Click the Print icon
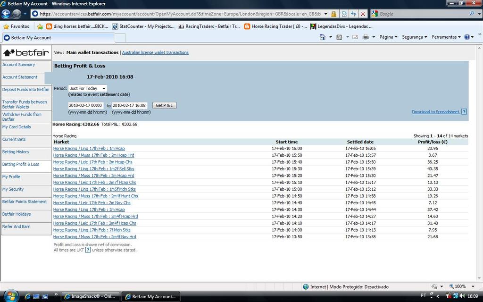Viewport: 483px width, 302px height. click(x=366, y=37)
